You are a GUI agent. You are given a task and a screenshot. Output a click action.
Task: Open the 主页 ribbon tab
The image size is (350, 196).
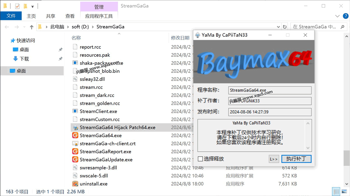[31, 16]
